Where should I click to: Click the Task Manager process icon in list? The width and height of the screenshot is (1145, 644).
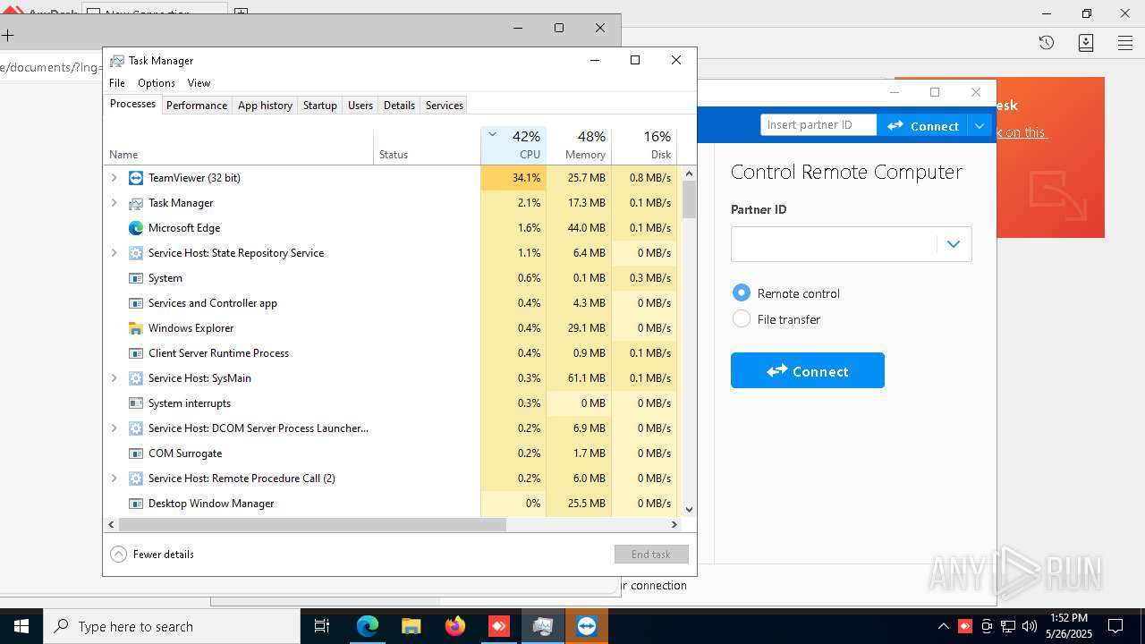tap(136, 203)
